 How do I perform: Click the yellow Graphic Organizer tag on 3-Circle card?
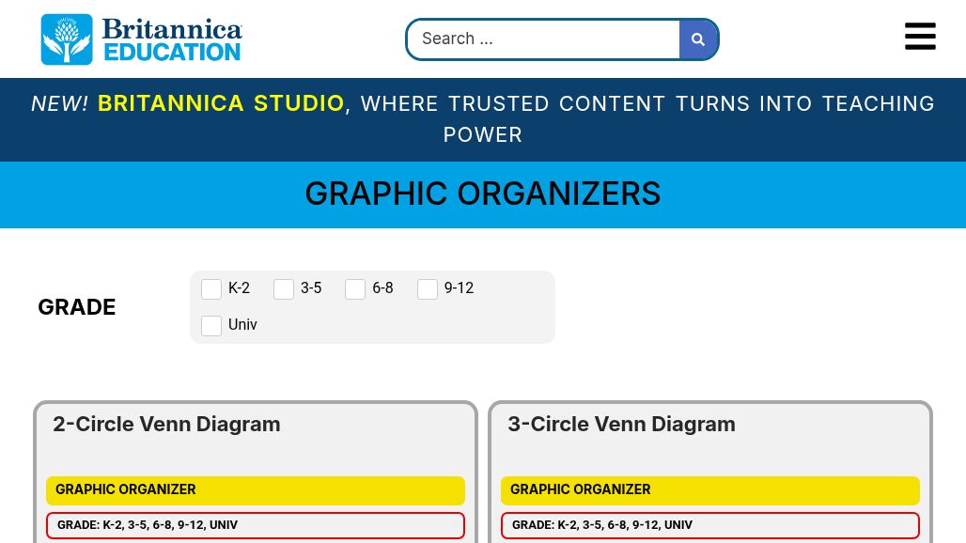(x=709, y=490)
